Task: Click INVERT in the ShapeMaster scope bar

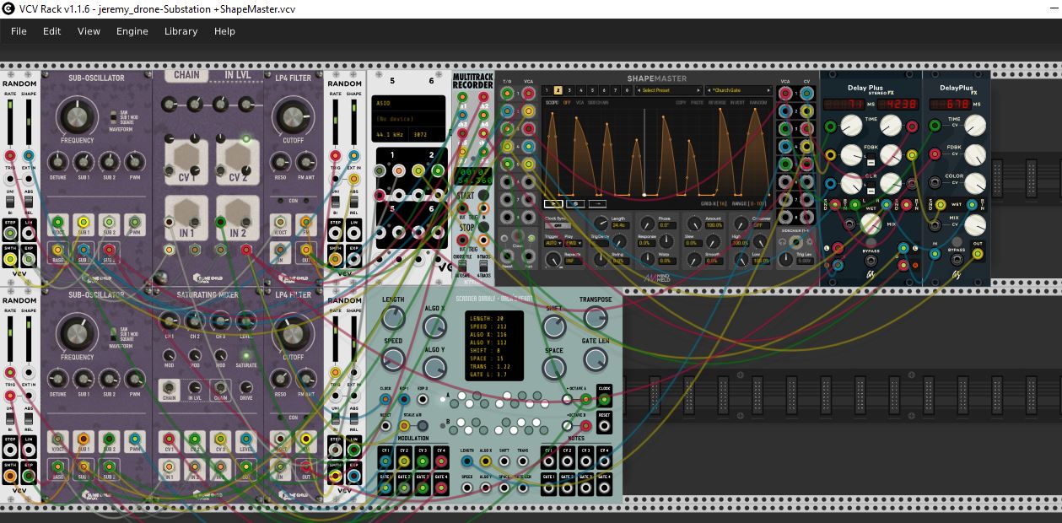Action: point(739,102)
